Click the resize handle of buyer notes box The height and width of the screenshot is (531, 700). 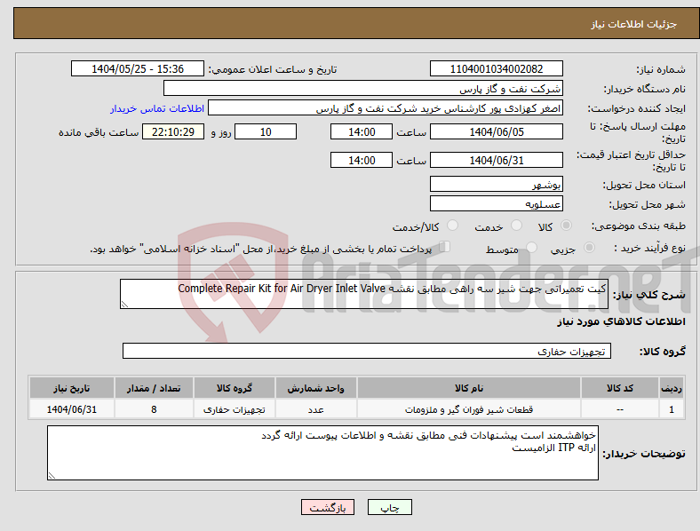[52, 476]
